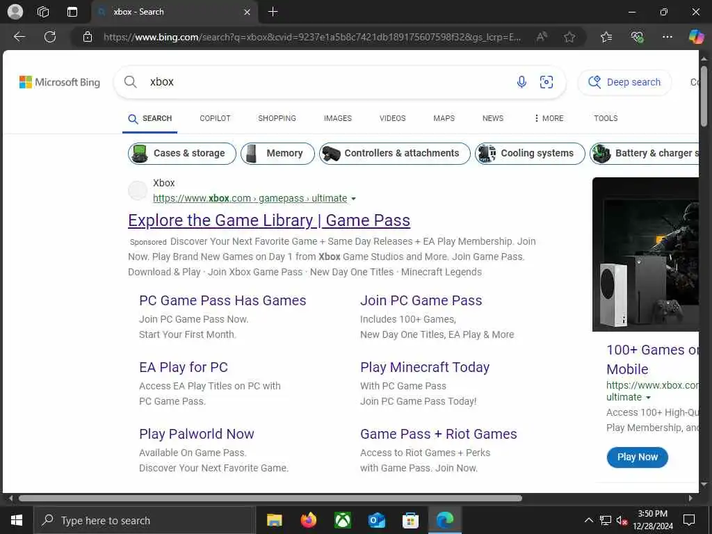Expand the sidebar ad URL dropdown arrow
The height and width of the screenshot is (534, 712).
tap(649, 398)
